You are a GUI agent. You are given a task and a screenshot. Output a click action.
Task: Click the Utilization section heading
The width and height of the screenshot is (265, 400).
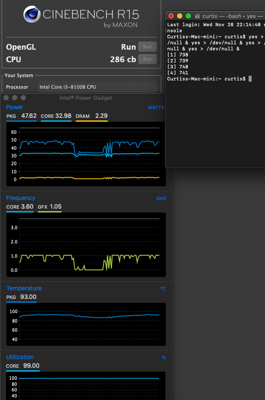tap(20, 357)
